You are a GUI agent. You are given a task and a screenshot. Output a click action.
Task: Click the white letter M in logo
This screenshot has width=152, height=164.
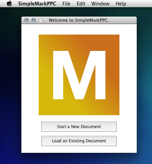[x=79, y=75]
